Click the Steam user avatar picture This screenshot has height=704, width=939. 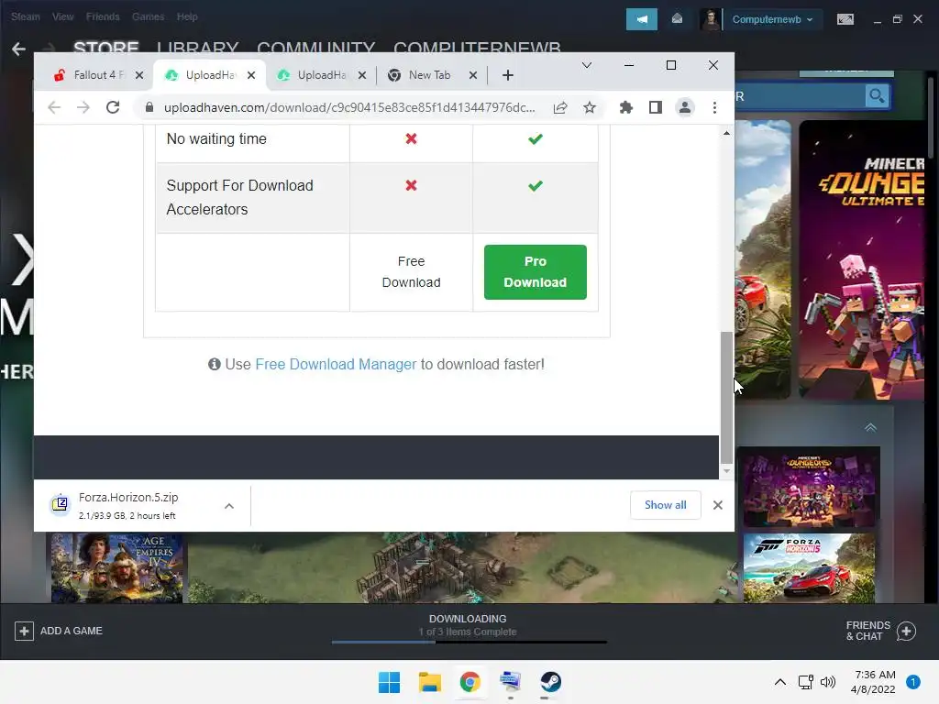711,19
